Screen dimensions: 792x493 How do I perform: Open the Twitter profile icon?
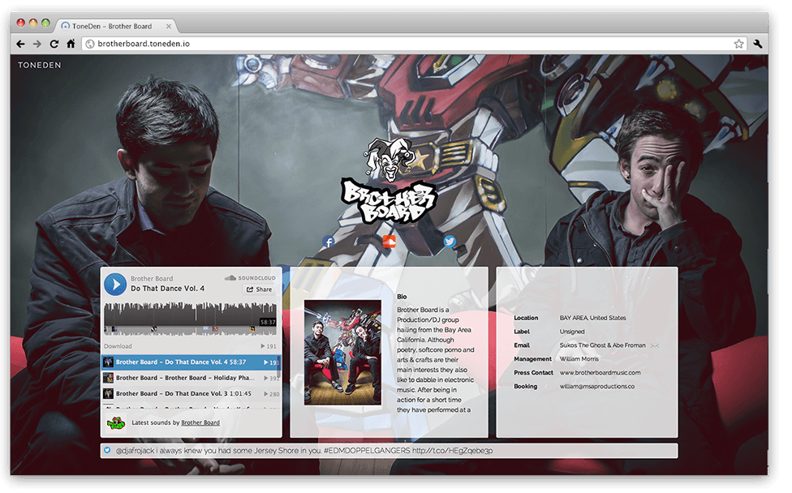pos(449,242)
